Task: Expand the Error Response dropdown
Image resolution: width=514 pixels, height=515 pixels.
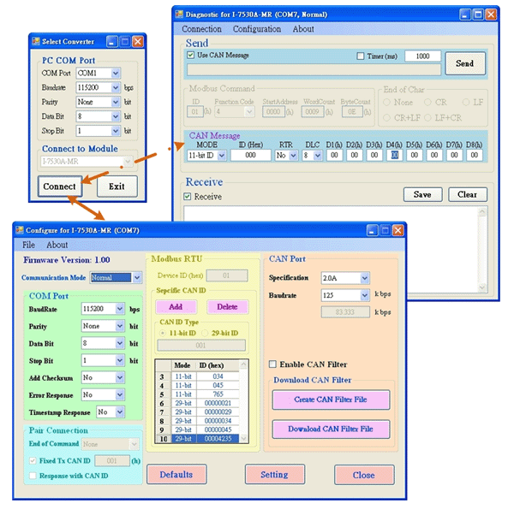Action: (x=120, y=394)
